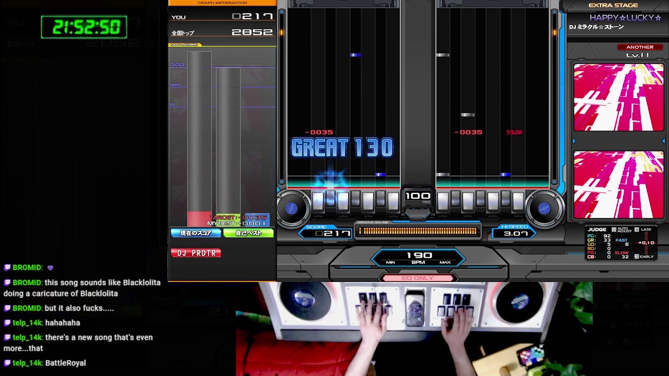Screen dimensions: 669x376
Task: Click the 現在のスコア blue label
Action: tap(195, 233)
